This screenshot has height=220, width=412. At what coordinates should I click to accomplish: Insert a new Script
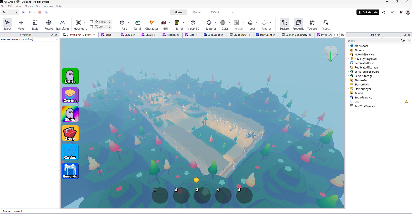pyautogui.click(x=177, y=23)
